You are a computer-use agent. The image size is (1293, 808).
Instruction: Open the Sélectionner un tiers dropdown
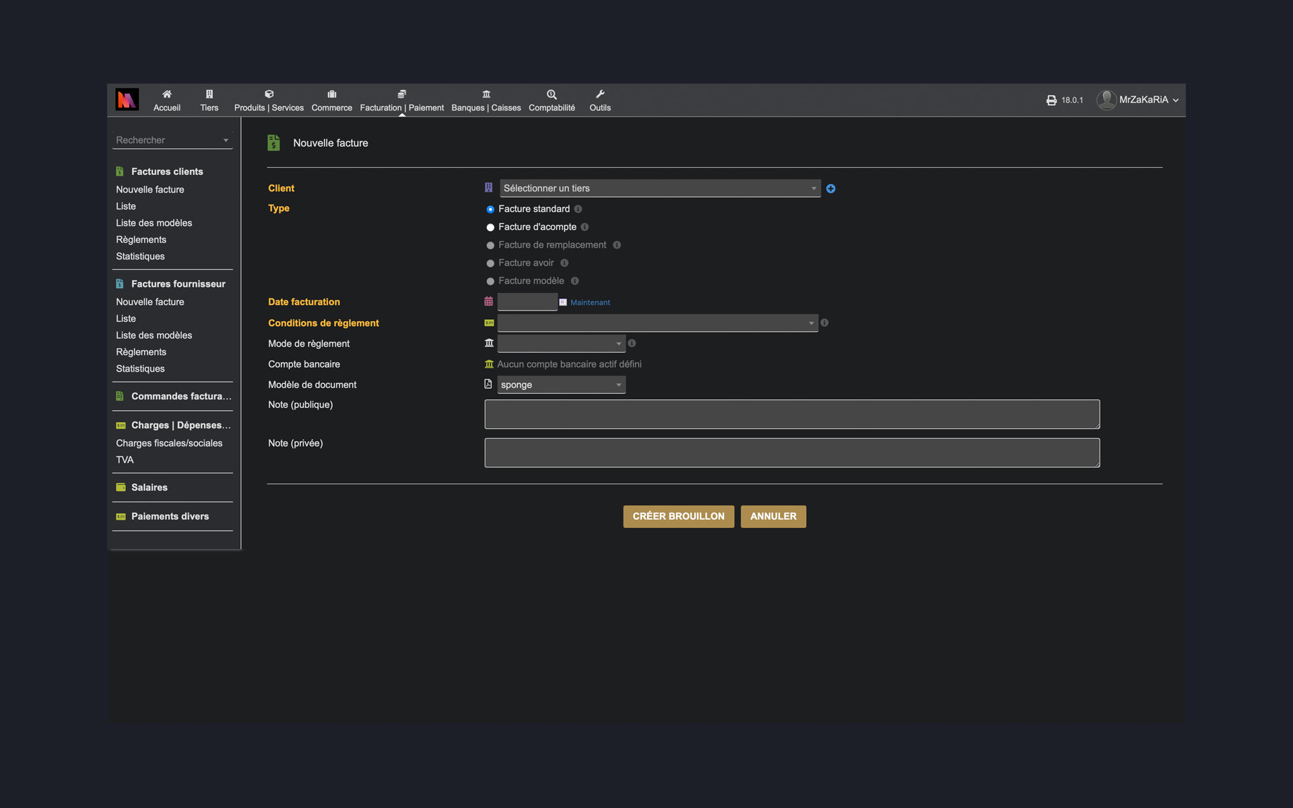(x=659, y=188)
